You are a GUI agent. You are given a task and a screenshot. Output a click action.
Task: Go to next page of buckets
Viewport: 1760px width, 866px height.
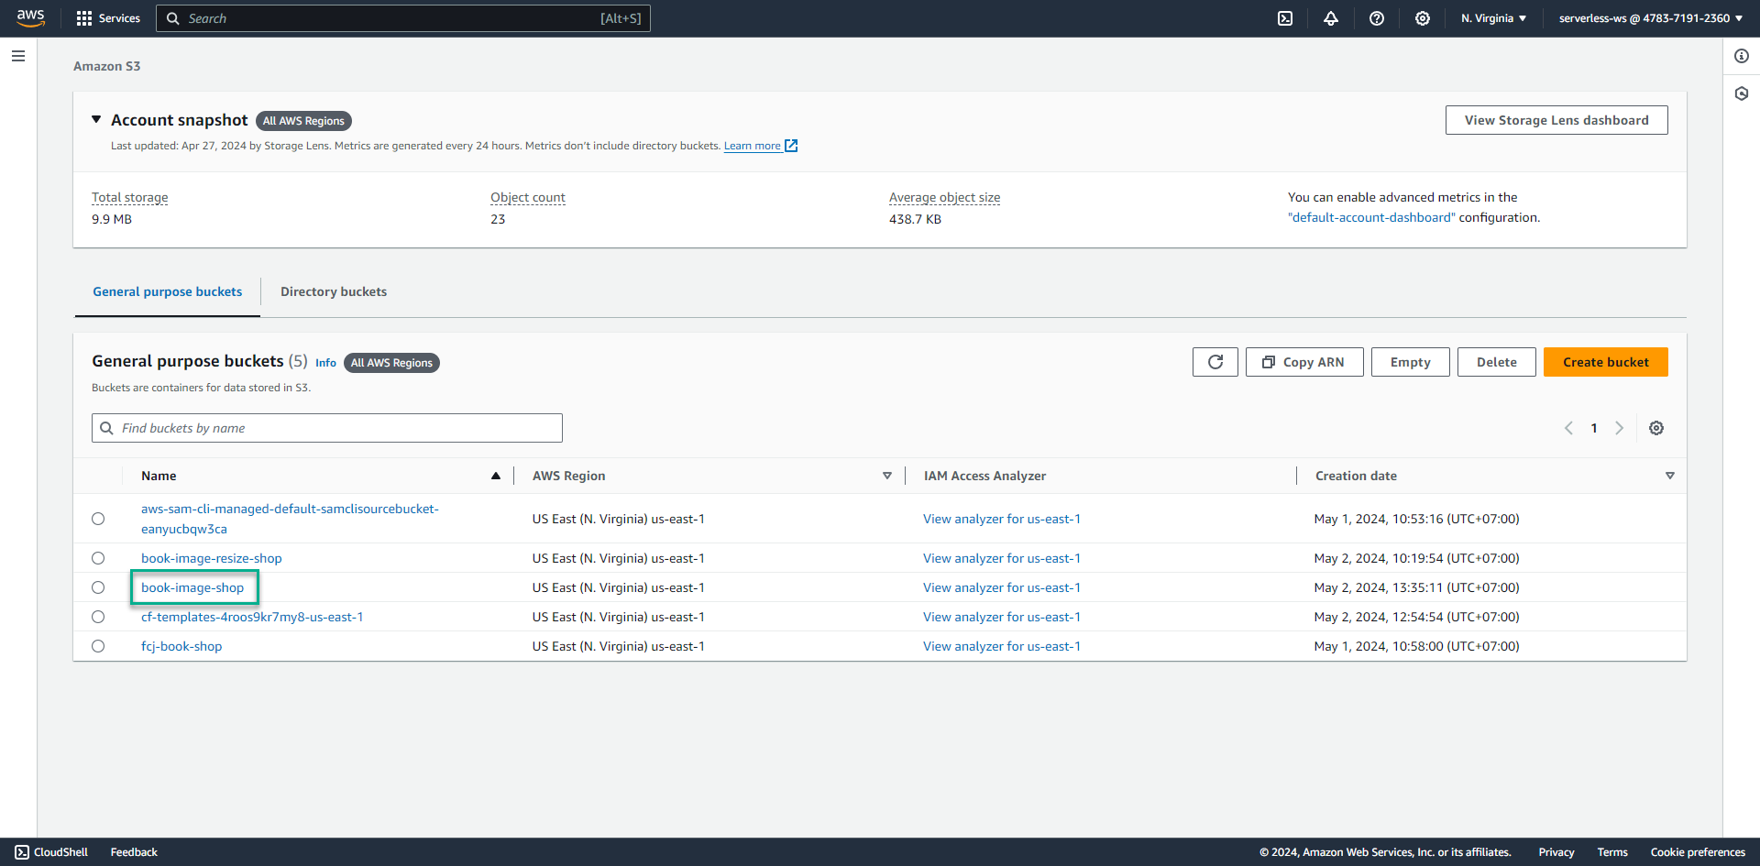[1620, 428]
